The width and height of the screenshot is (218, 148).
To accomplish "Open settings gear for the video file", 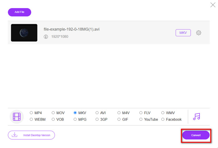I will [198, 33].
